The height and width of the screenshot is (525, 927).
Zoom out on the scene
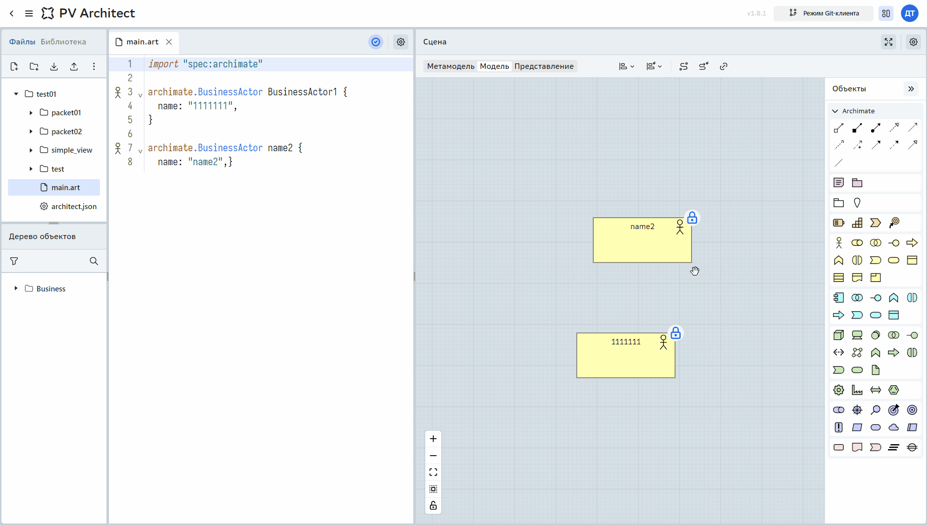433,456
